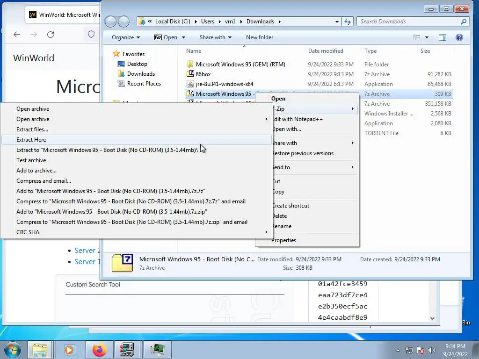
Task: Click the Explorer Forward button
Action: (x=123, y=22)
